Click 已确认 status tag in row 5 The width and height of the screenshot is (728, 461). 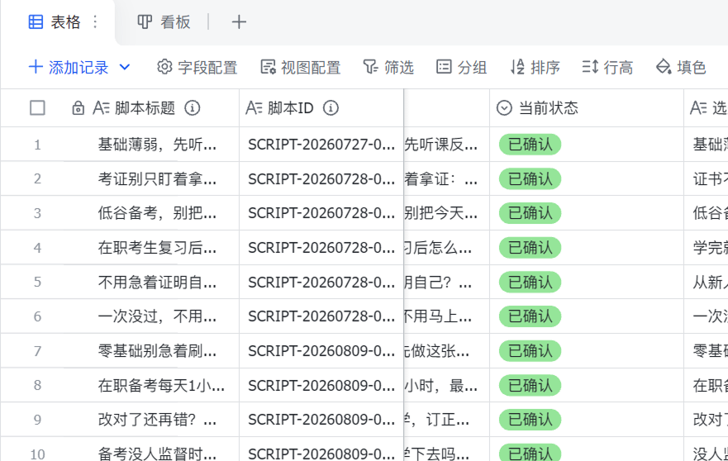[530, 282]
